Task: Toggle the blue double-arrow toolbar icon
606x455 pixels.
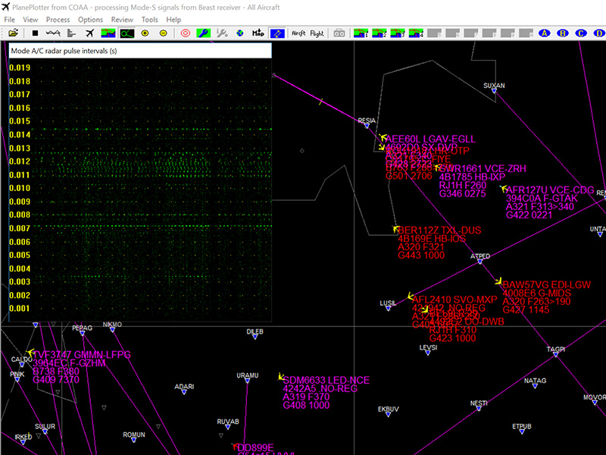Action: tap(277, 33)
